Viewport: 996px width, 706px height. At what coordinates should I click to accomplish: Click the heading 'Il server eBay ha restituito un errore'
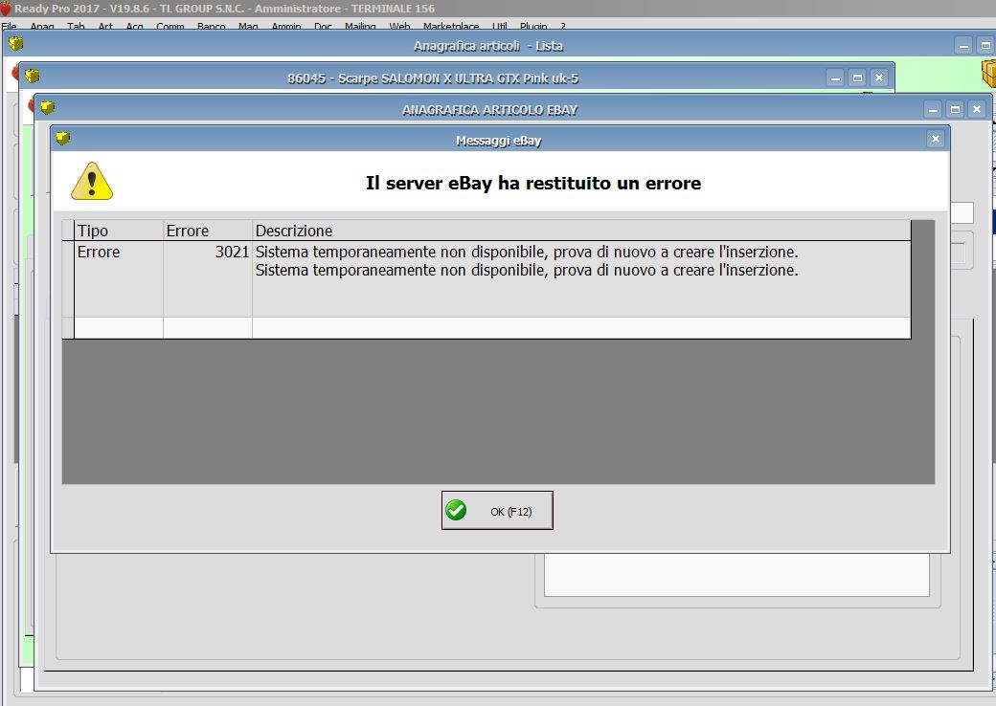click(x=532, y=184)
